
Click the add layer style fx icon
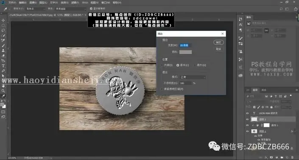266,157
